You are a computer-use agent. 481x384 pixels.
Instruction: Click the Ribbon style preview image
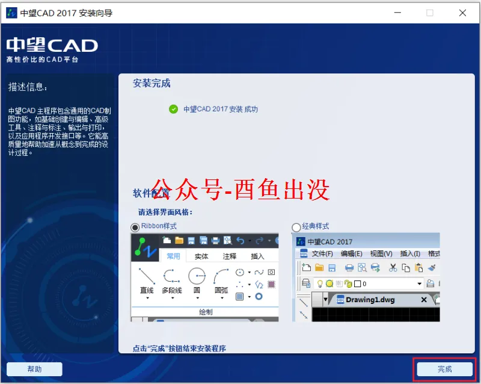pos(204,277)
